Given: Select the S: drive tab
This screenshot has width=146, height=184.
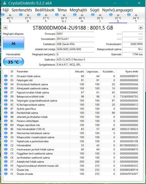Looking at the screenshot, I should coord(118,18).
